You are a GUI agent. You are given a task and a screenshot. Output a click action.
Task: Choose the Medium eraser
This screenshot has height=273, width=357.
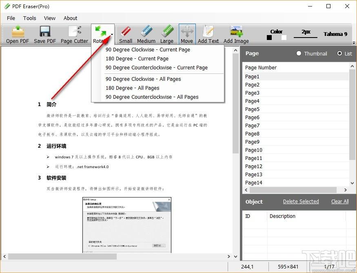[146, 35]
